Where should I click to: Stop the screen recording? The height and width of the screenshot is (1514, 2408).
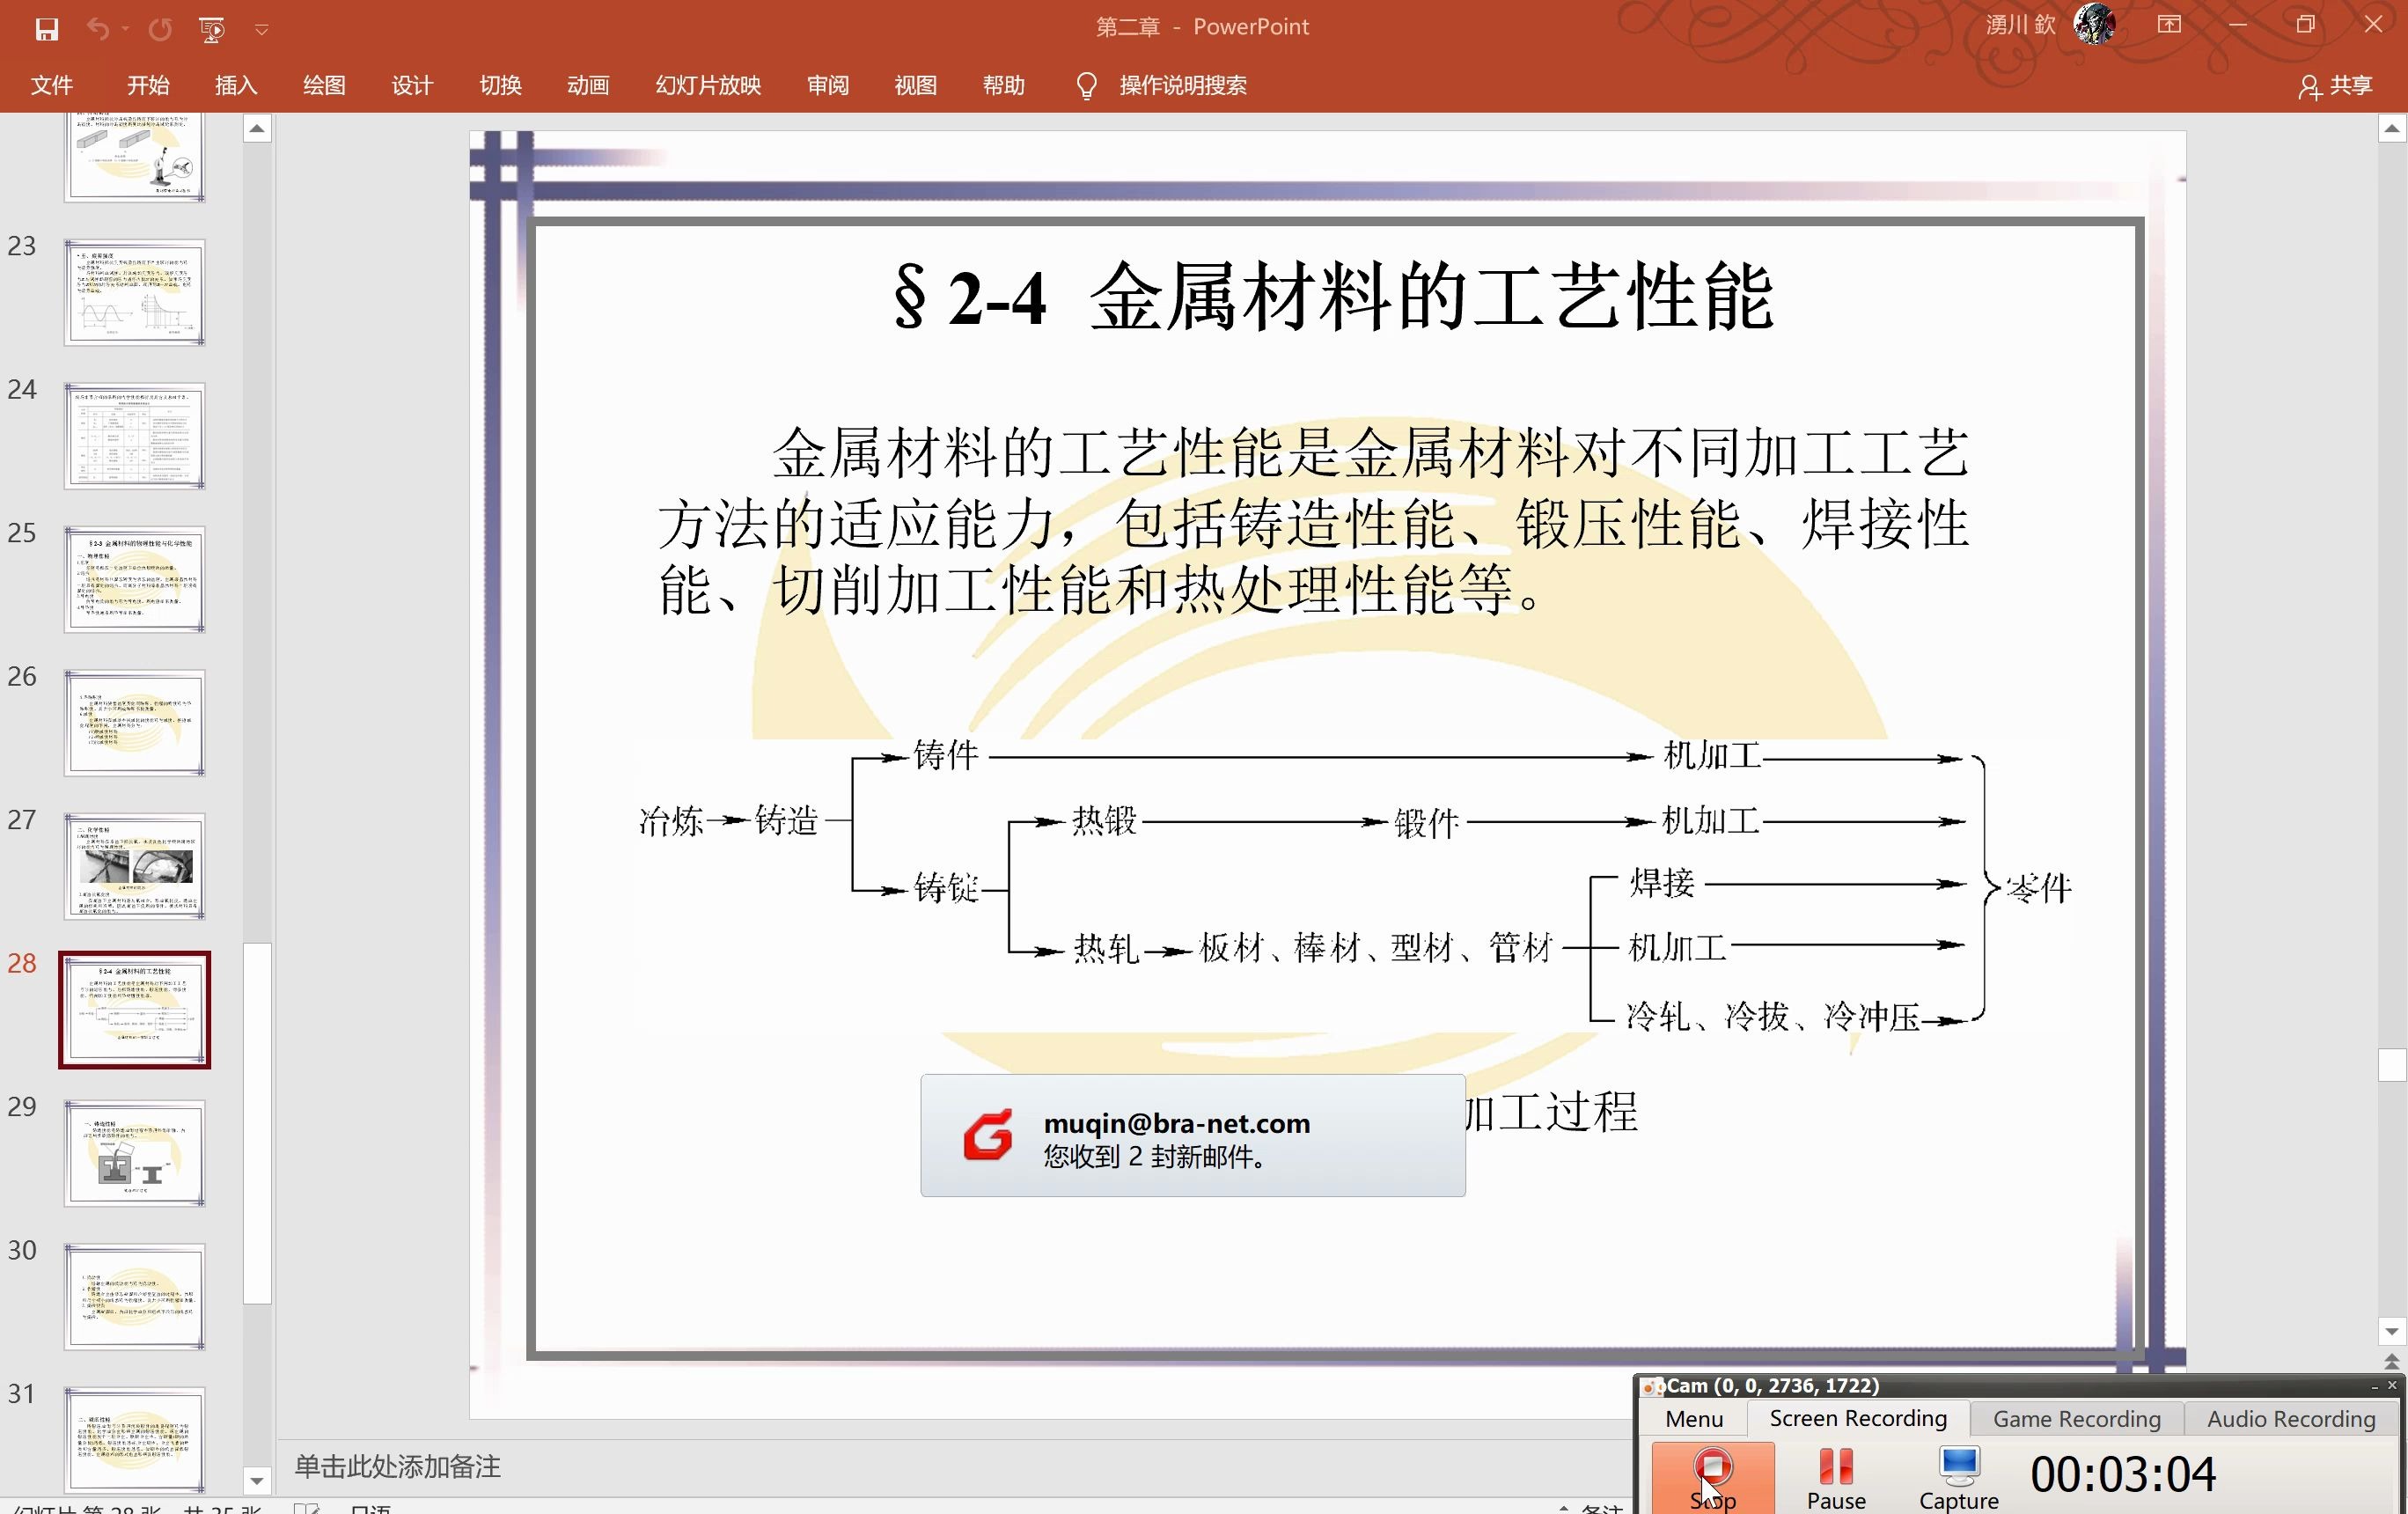(1712, 1477)
